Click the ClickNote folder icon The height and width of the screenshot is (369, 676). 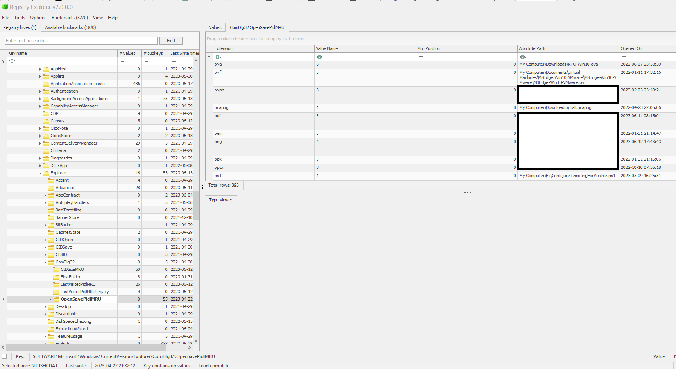46,128
